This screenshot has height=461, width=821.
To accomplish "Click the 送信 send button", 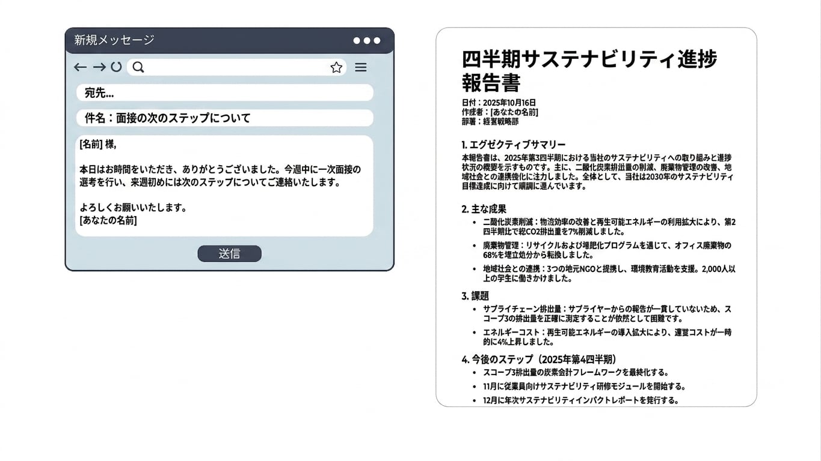I will point(229,253).
